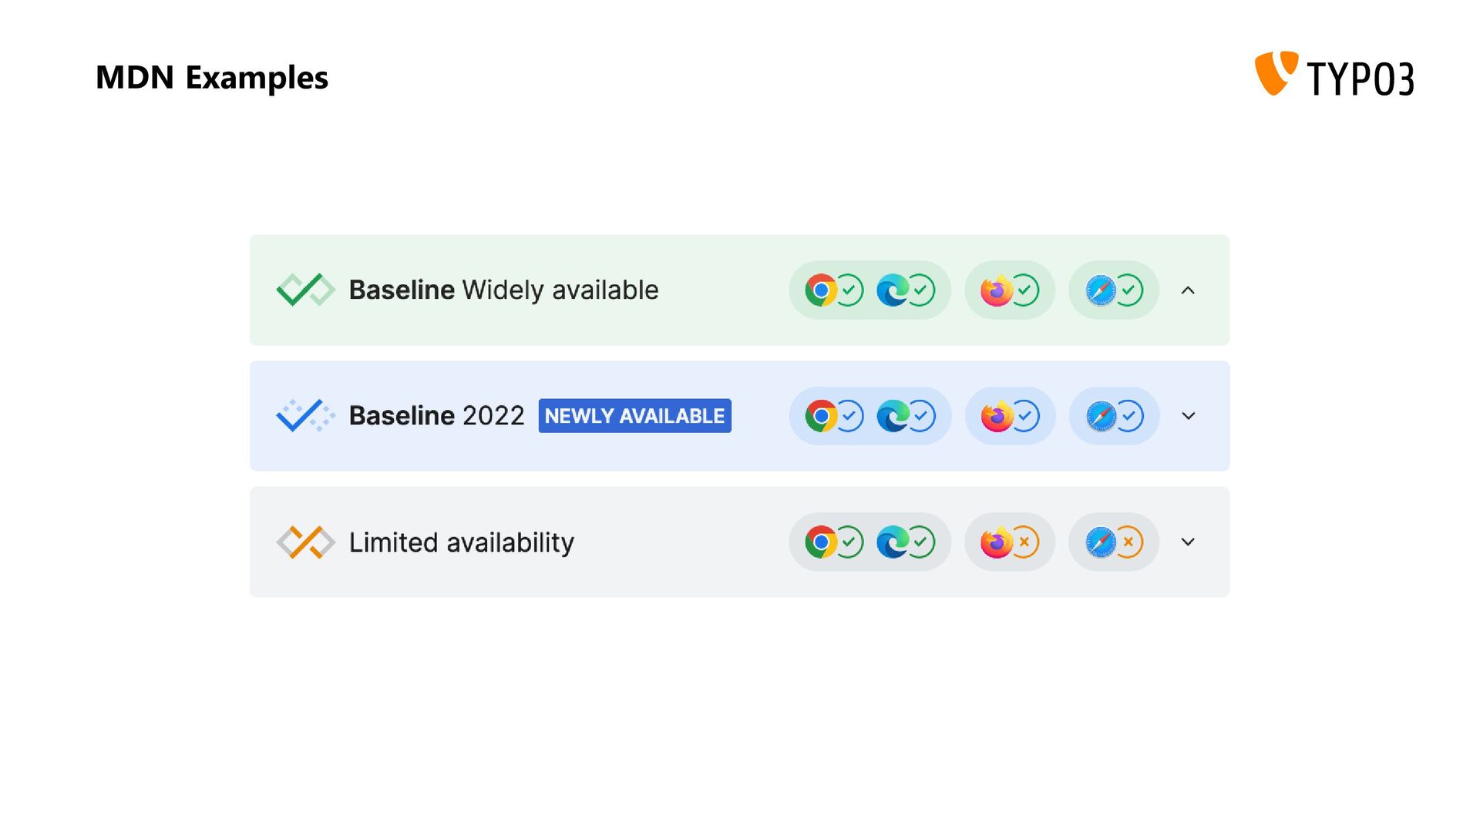The height and width of the screenshot is (832, 1480).
Task: Click the blue Baseline 2022 checkmark logo
Action: point(305,416)
